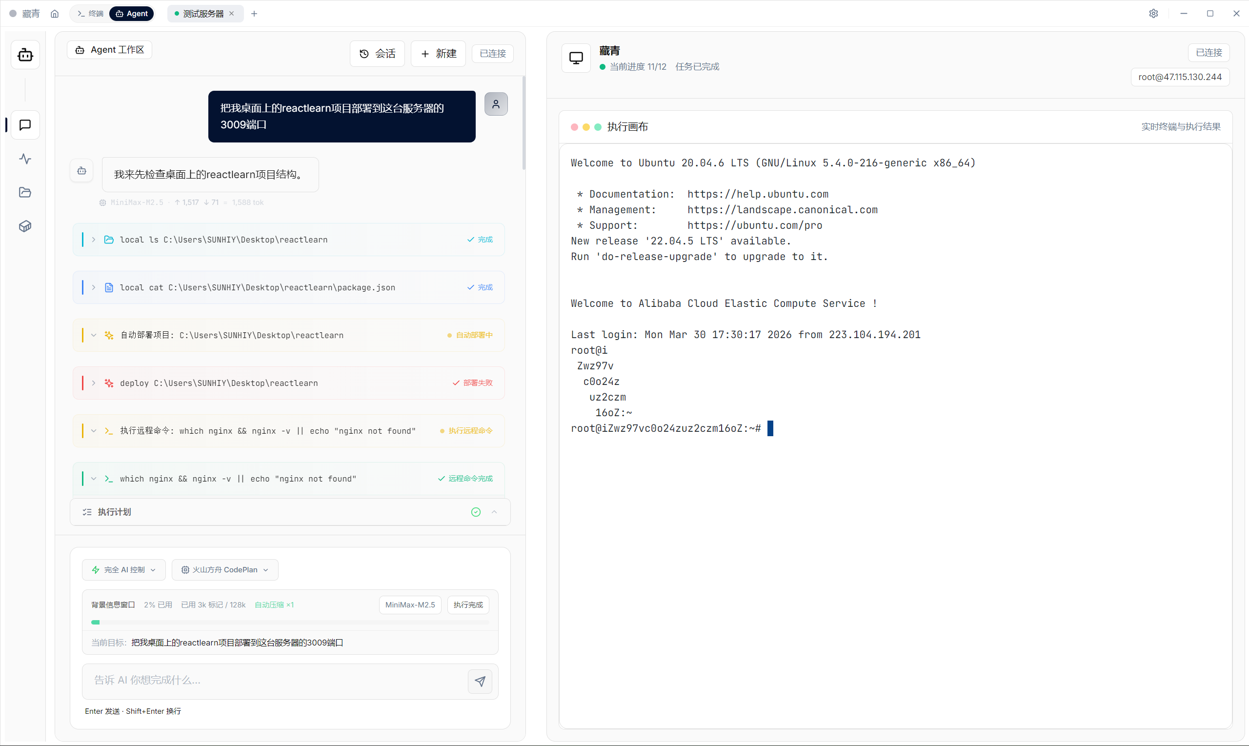
Task: Expand the 执行远程命令 nginx task entry
Action: pos(94,431)
